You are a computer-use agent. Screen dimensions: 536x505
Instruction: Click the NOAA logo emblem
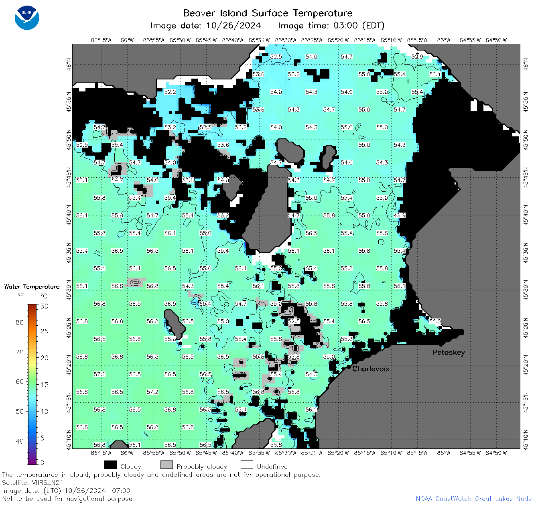[27, 18]
